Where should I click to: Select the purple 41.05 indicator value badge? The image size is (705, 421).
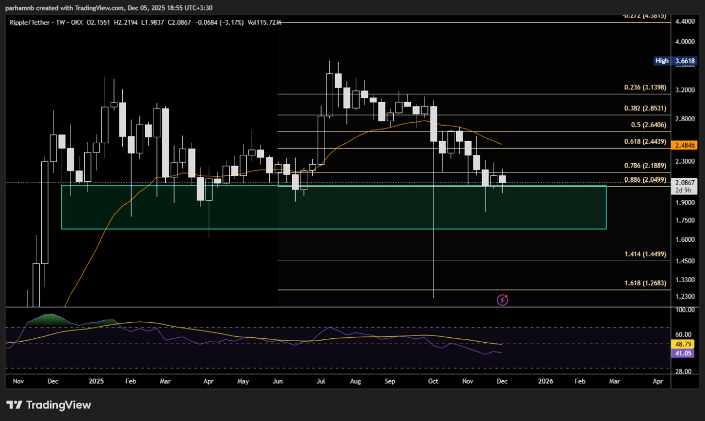point(683,353)
